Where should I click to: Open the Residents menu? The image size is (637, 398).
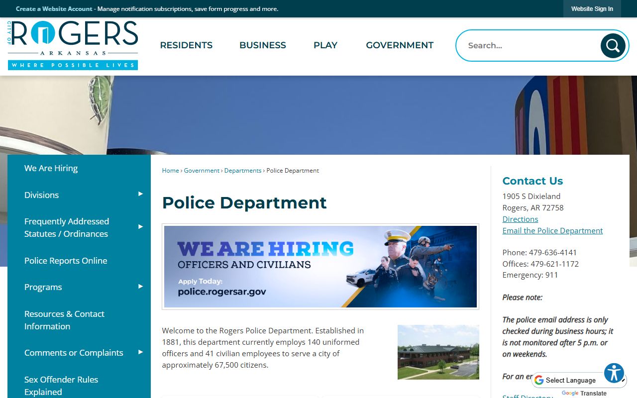click(x=186, y=45)
